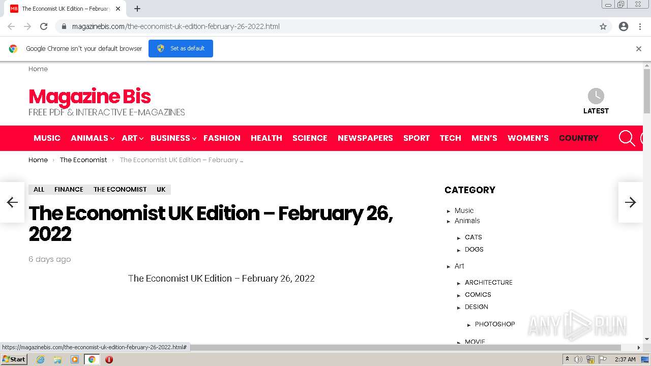Click the Home breadcrumb link

click(38, 160)
